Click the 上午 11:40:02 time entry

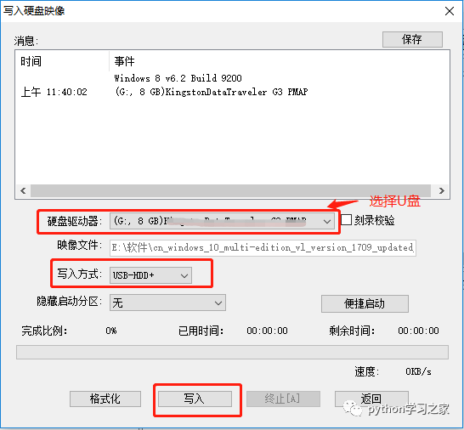coord(54,92)
